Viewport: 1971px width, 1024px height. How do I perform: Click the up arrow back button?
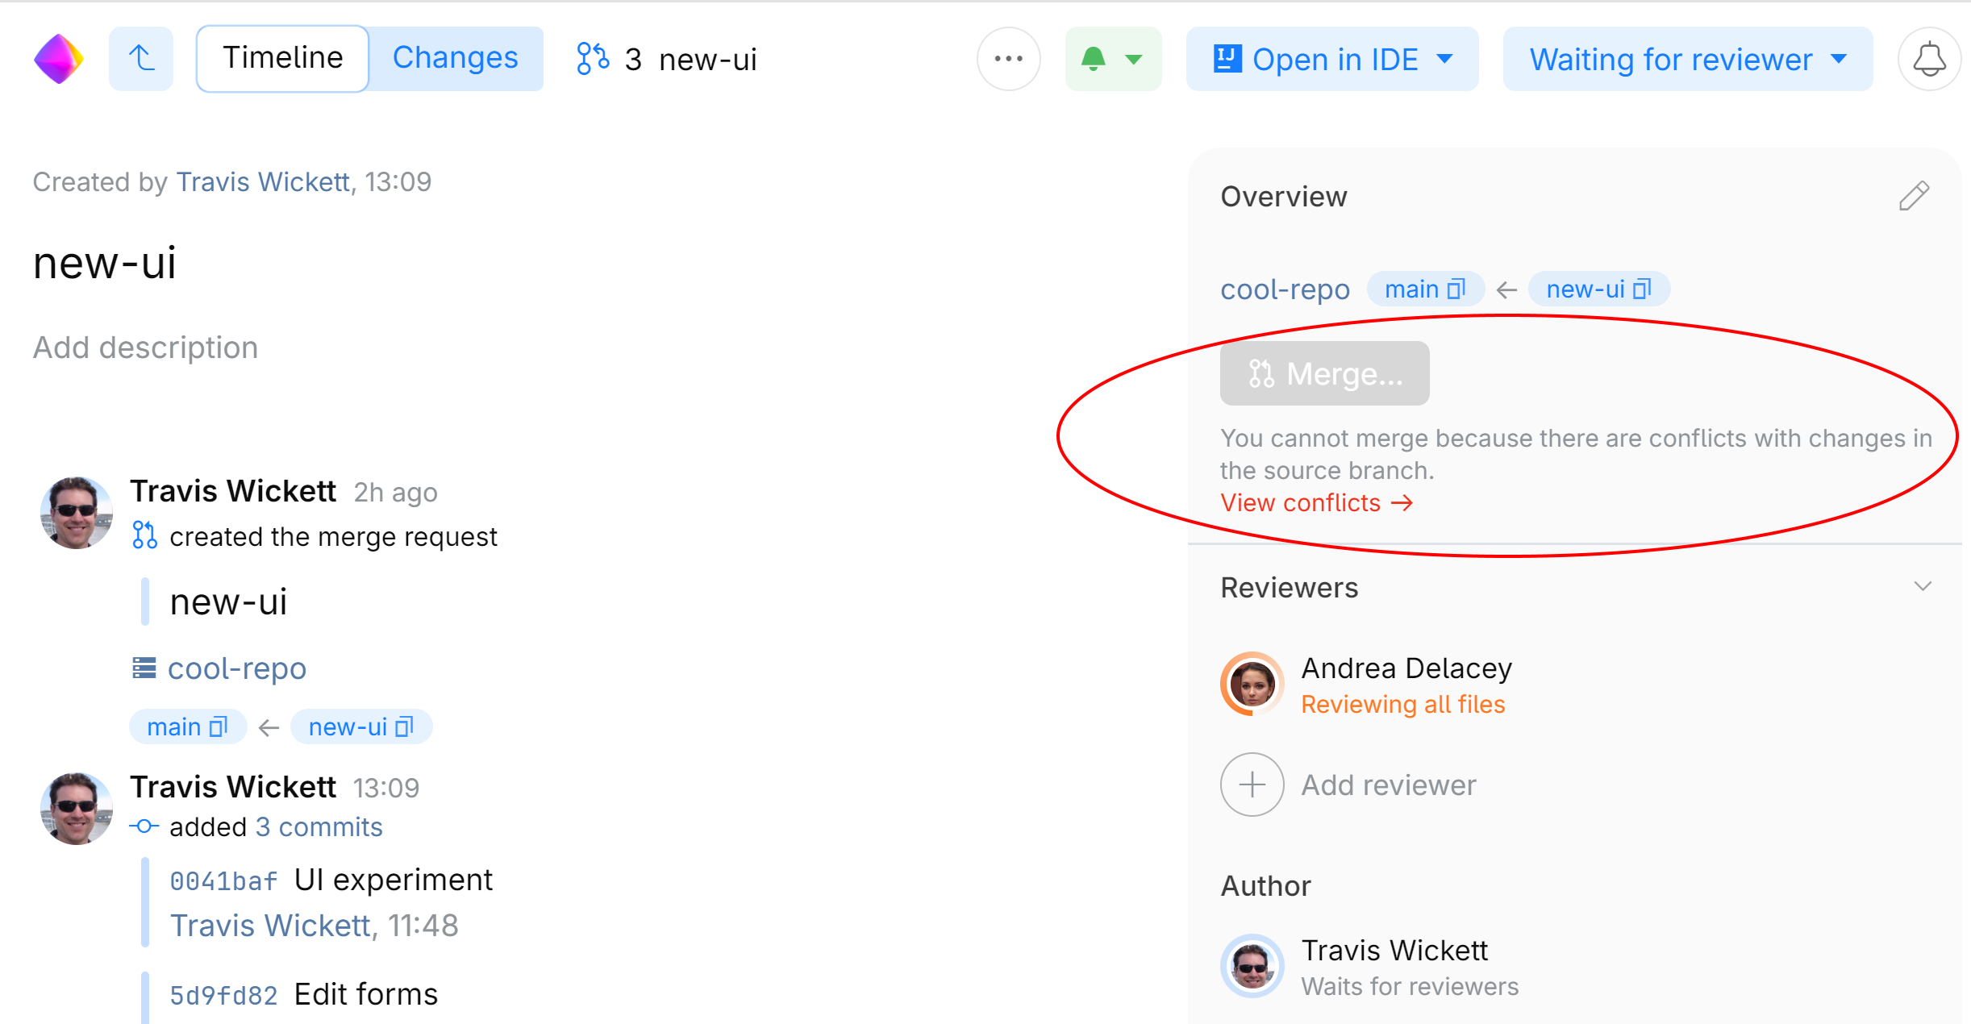point(141,59)
